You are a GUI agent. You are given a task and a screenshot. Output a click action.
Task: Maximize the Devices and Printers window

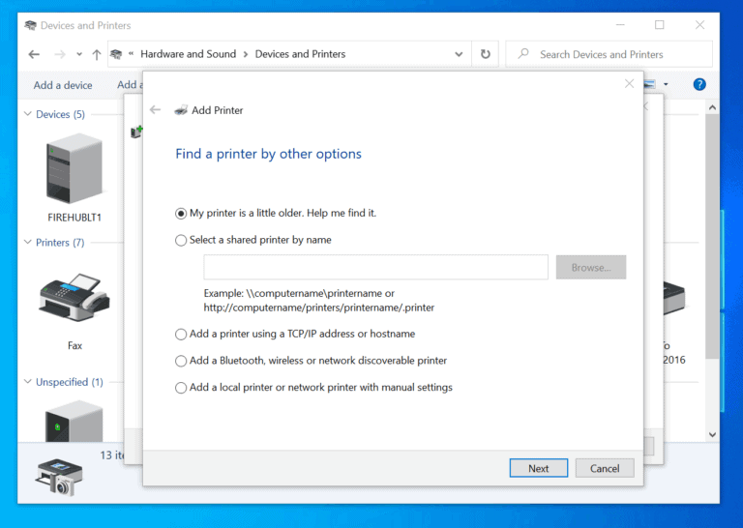pos(659,24)
